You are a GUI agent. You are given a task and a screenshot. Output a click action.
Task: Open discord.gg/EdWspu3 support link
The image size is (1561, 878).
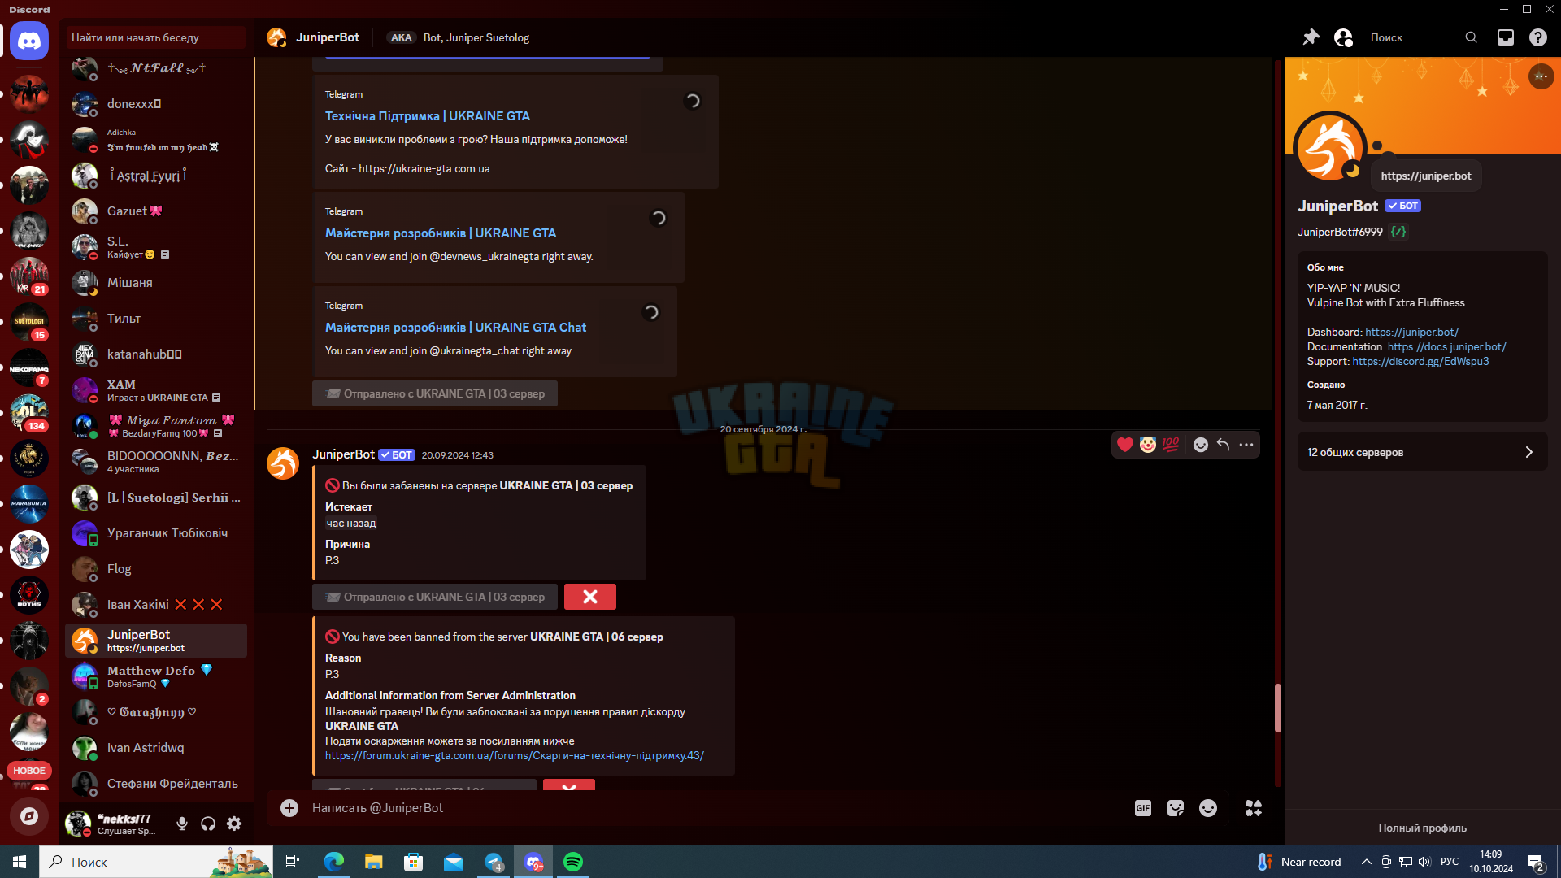point(1420,361)
